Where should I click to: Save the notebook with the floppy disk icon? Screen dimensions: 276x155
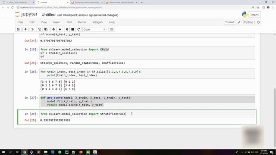pyautogui.click(x=18, y=29)
